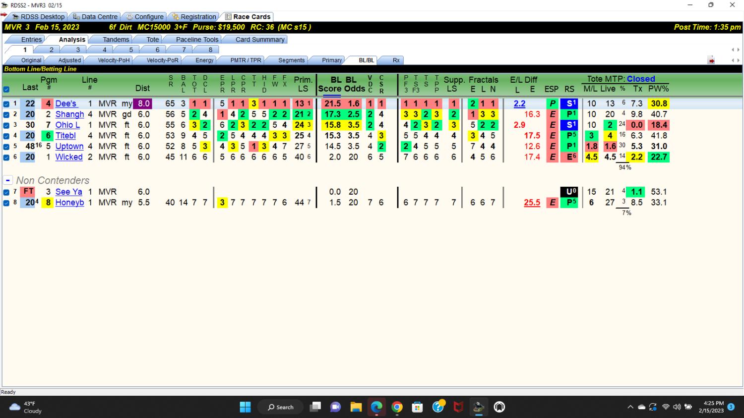744x418 pixels.
Task: Open the Configure tab
Action: coord(144,17)
